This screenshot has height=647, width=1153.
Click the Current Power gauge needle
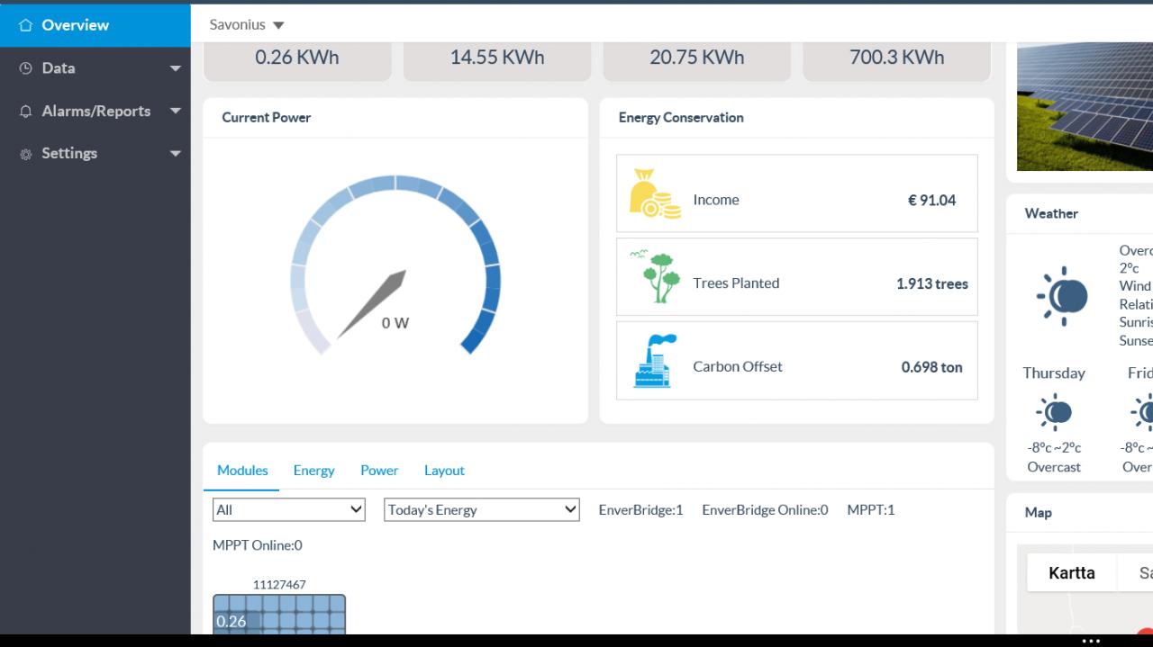click(x=372, y=304)
